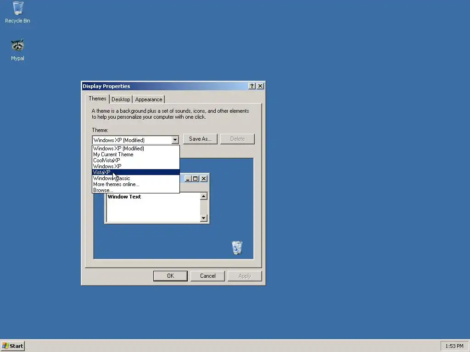Click the preview window's maximize button
470x352 pixels.
(x=196, y=179)
